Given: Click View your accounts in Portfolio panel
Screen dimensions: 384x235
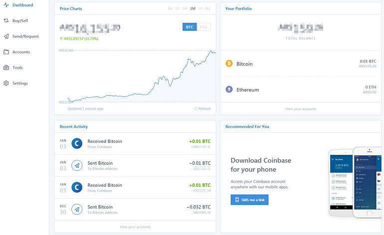Looking at the screenshot, I should point(301,109).
